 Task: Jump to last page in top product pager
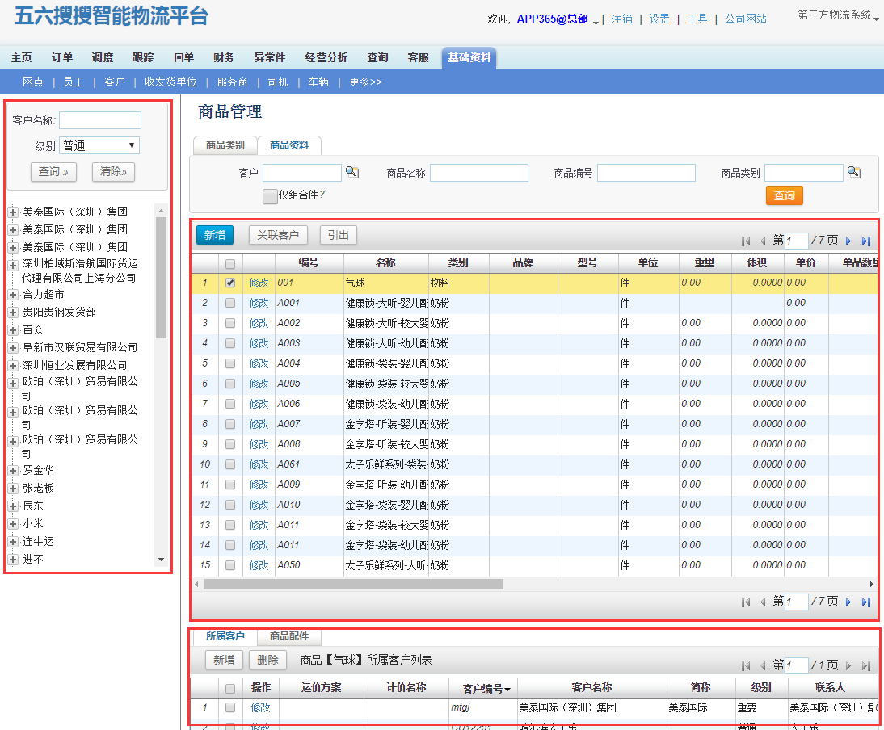(866, 241)
